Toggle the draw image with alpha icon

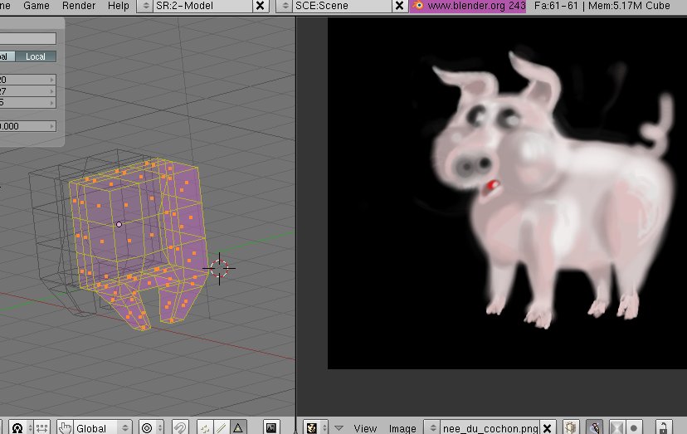point(616,427)
